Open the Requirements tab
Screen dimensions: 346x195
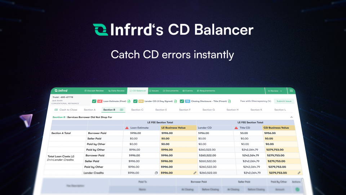(x=206, y=91)
